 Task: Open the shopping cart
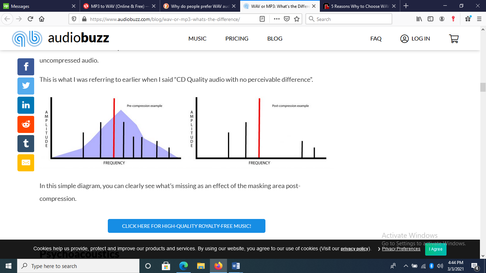tap(454, 39)
